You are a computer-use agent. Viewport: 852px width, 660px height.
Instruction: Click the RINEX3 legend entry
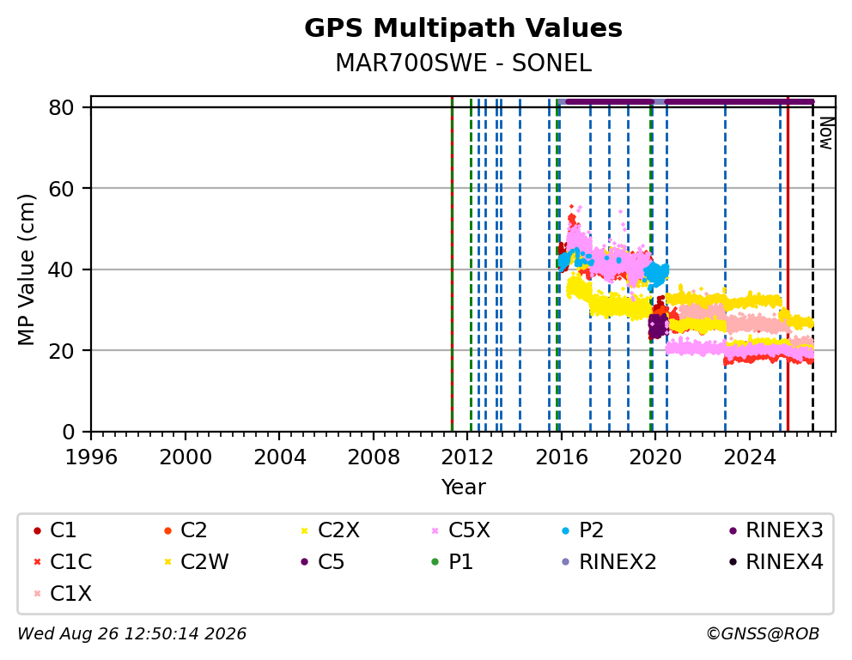776,530
